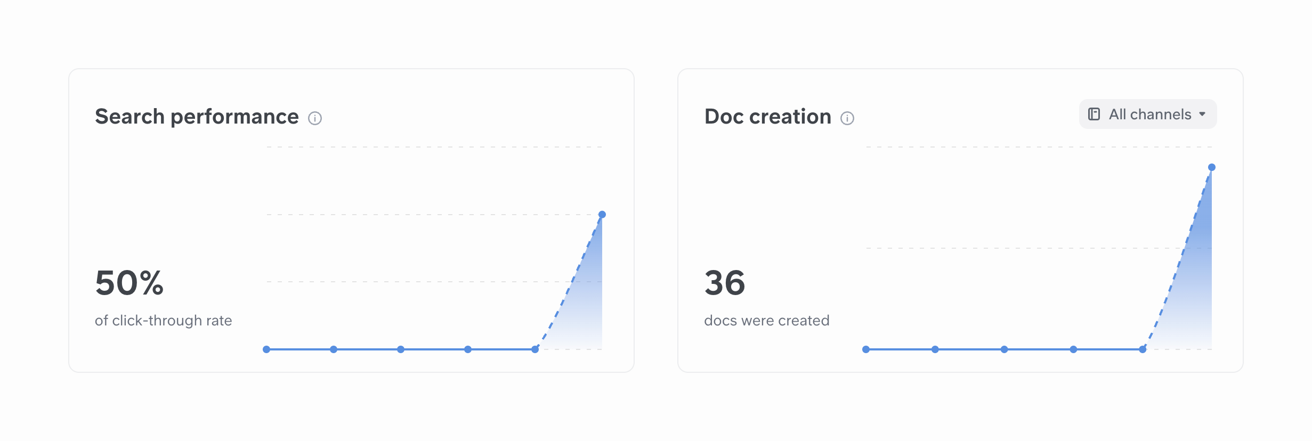Select the first data point on Search performance chart
Viewport: 1312px width, 441px height.
[266, 349]
